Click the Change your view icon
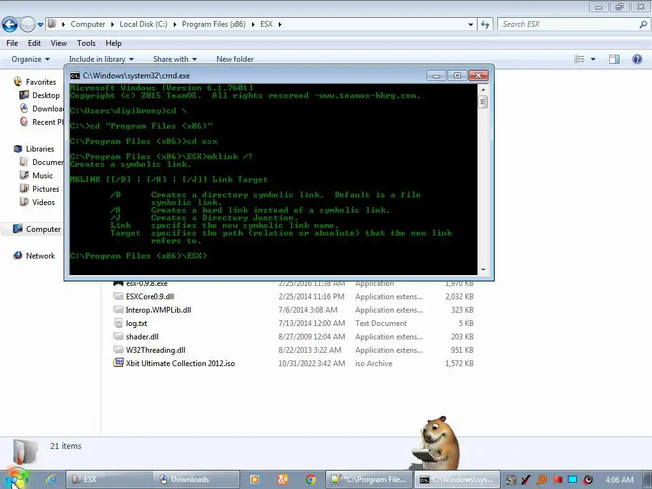The image size is (652, 489). tap(579, 59)
